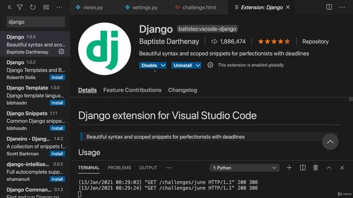The image size is (353, 198).
Task: Click the terminal cursor prompt
Action: pos(79,194)
